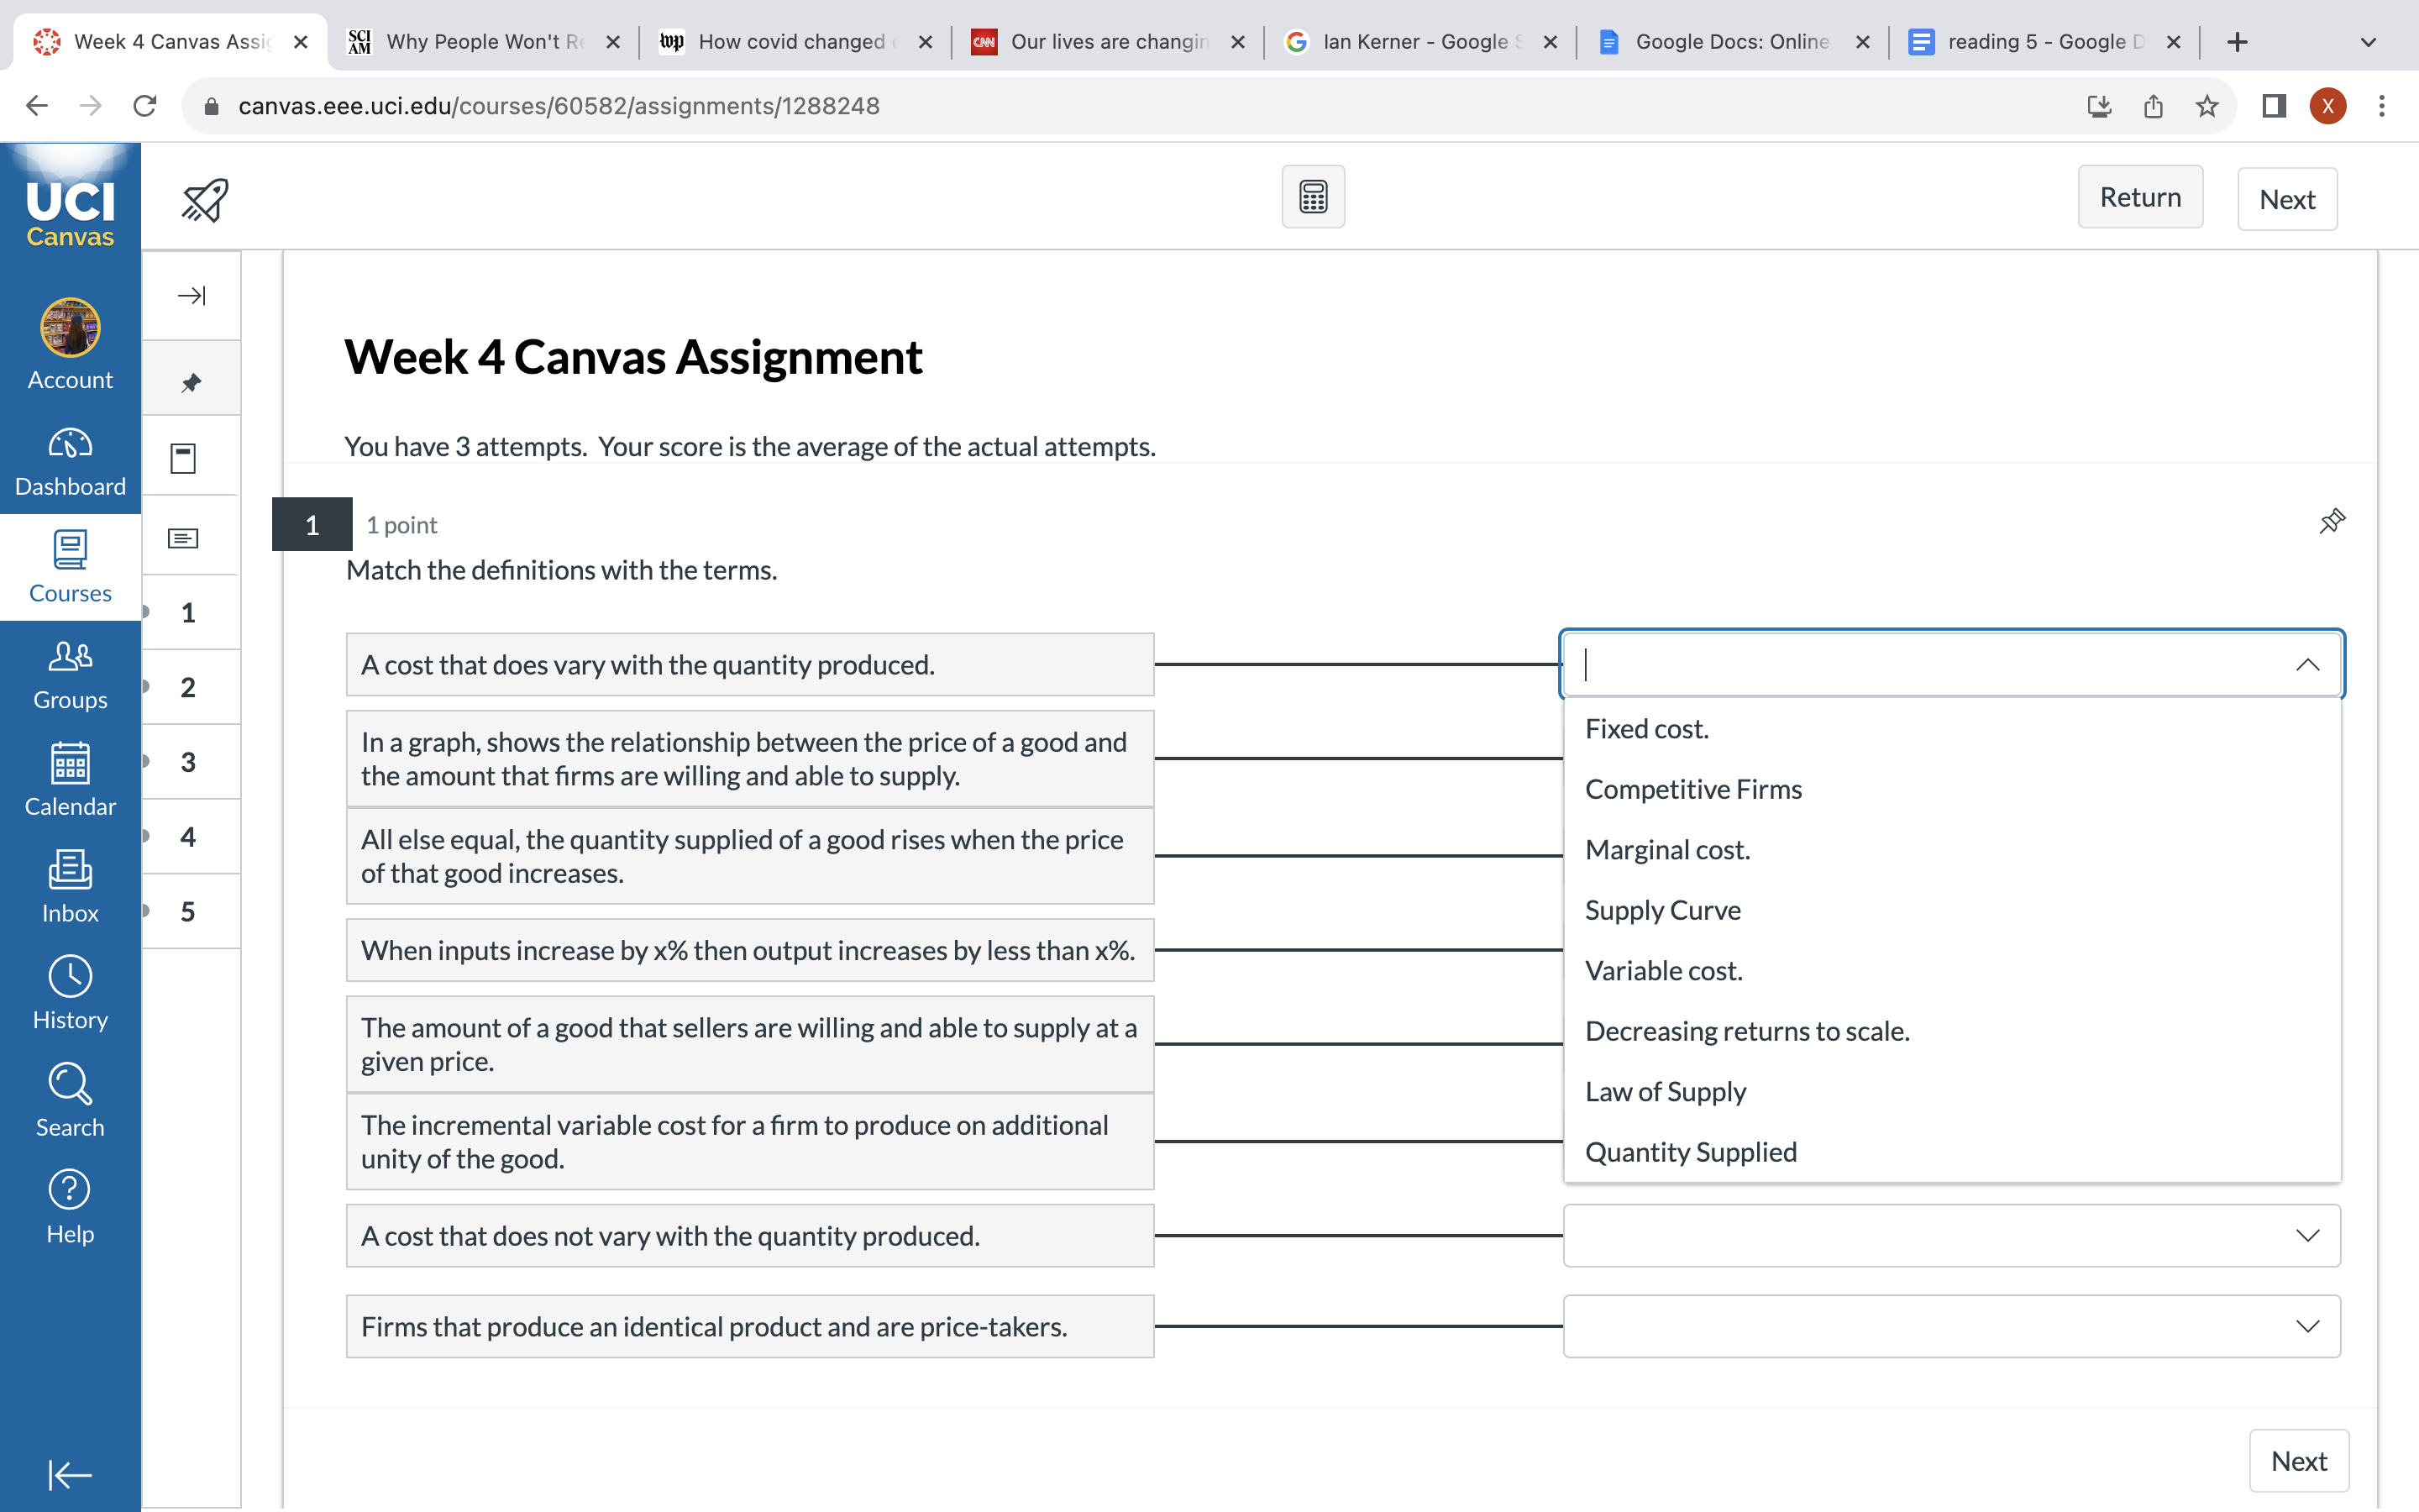Open the Help menu

tap(69, 1207)
